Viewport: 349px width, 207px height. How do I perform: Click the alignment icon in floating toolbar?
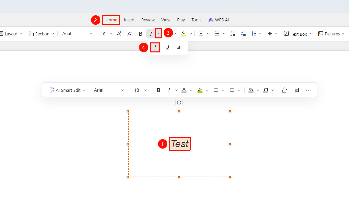(216, 90)
